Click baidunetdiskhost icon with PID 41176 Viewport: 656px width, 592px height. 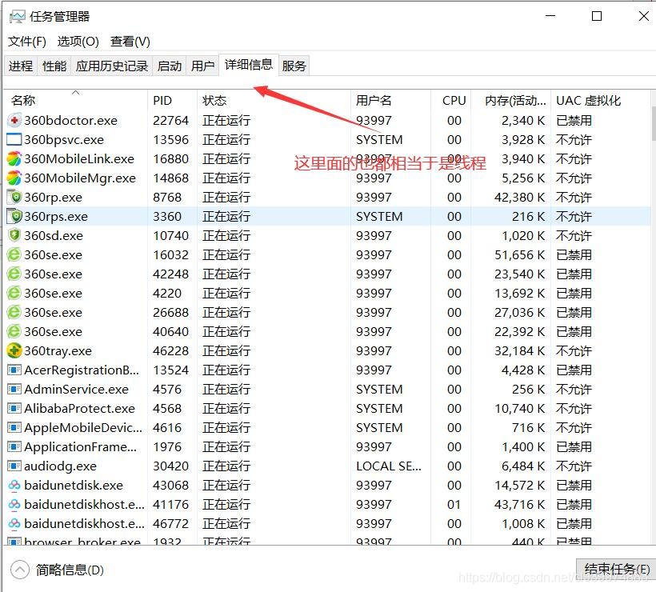[14, 505]
